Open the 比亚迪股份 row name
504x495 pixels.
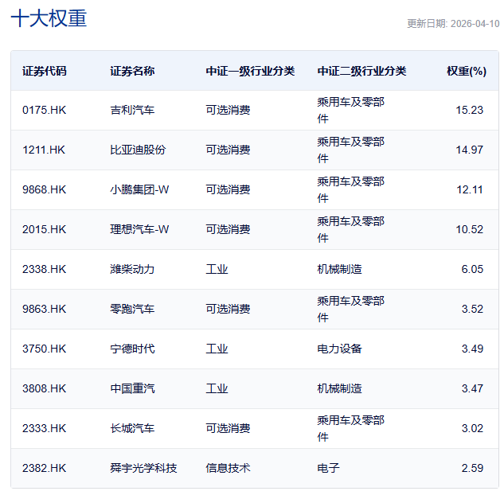click(x=138, y=150)
